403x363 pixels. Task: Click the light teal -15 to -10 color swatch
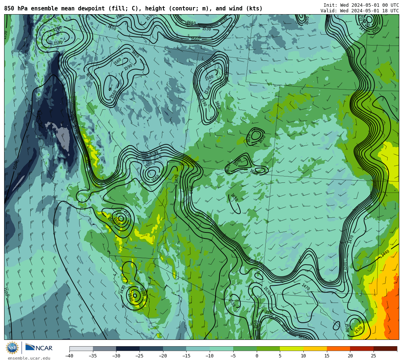[x=198, y=348]
